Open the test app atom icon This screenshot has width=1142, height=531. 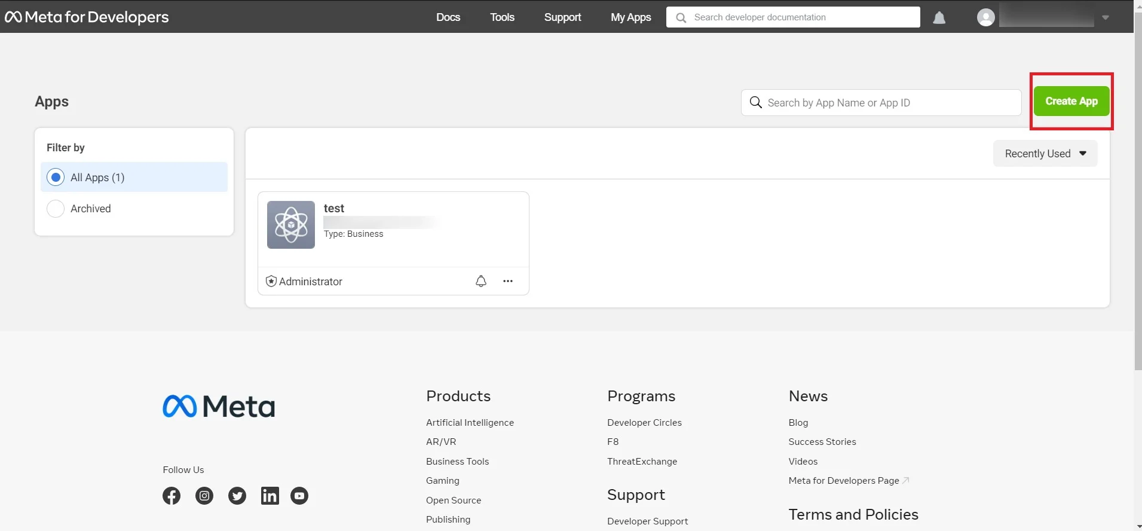click(291, 225)
